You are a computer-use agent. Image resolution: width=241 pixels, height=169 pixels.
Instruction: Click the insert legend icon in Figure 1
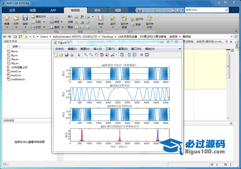coord(134,55)
